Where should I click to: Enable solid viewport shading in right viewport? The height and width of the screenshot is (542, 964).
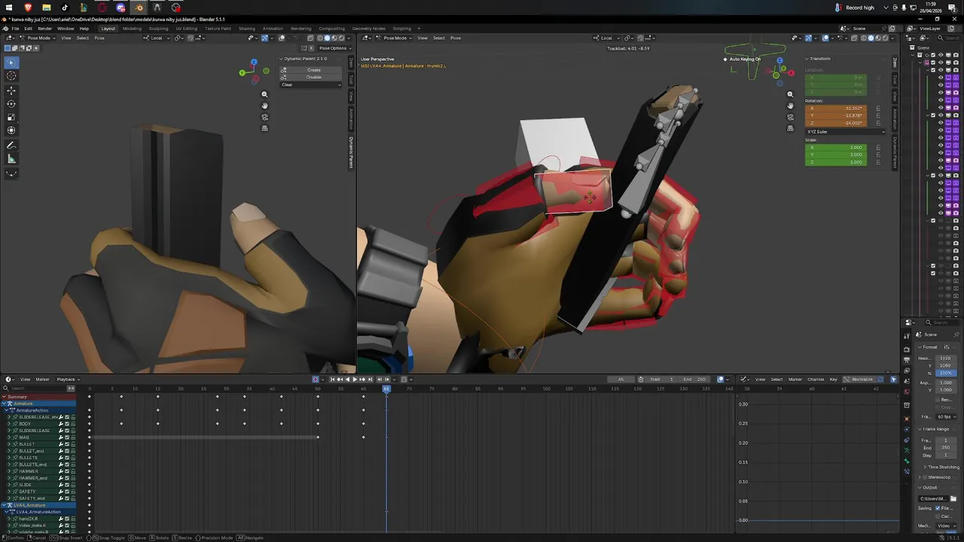point(871,38)
